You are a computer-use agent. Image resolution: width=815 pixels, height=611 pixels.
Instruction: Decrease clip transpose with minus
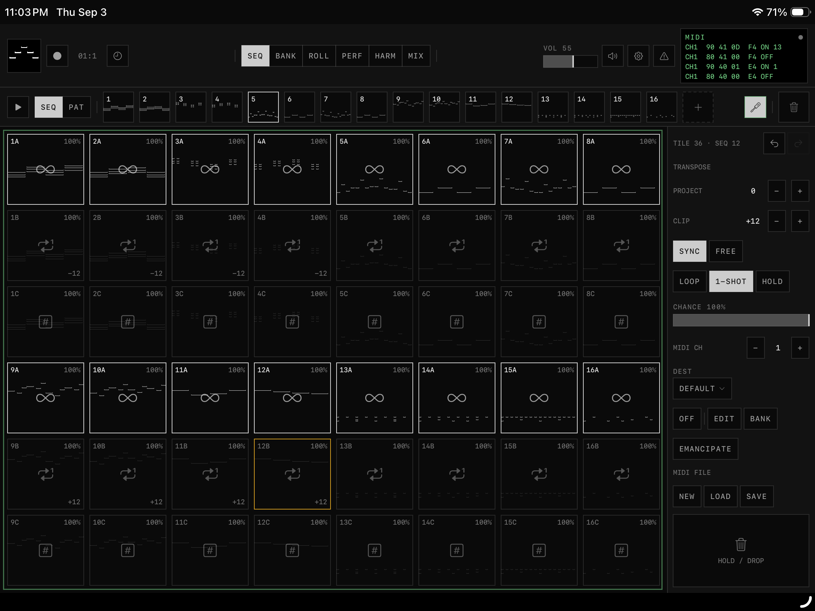coord(777,221)
